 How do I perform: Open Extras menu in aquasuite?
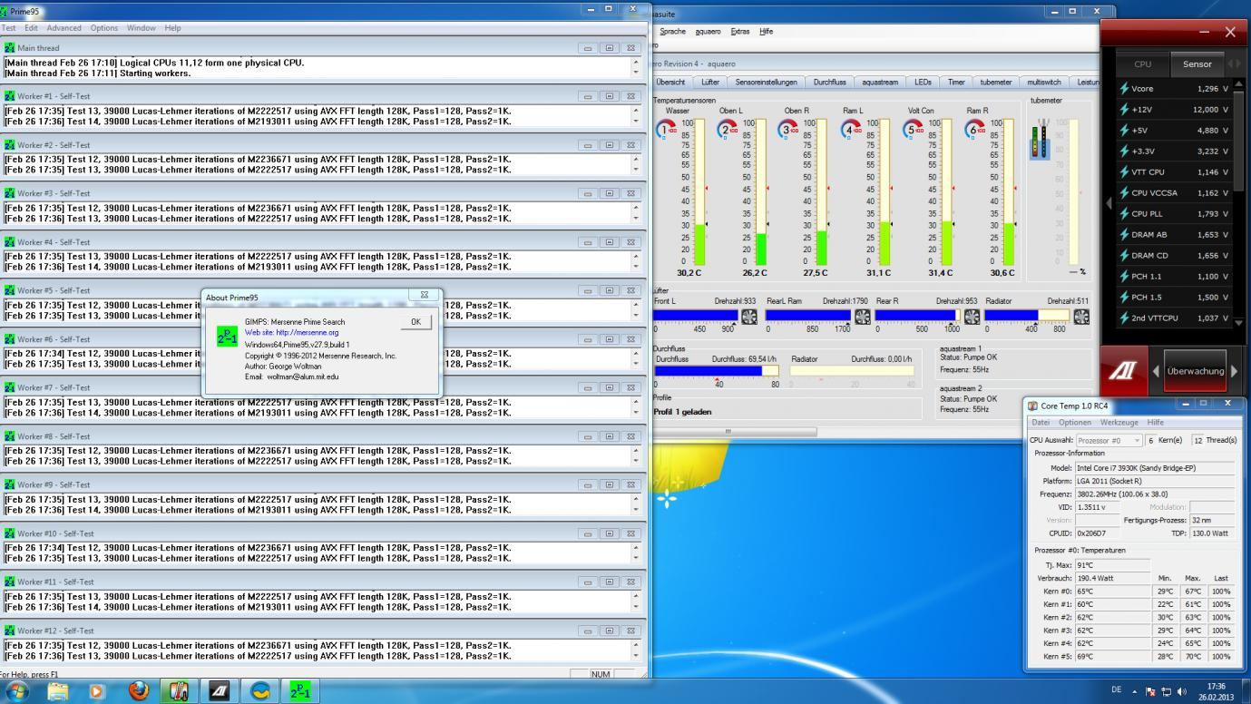coord(740,32)
